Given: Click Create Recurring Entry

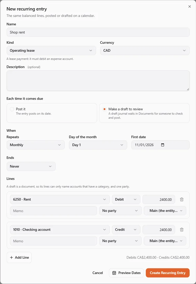Looking at the screenshot, I should click(x=168, y=273).
